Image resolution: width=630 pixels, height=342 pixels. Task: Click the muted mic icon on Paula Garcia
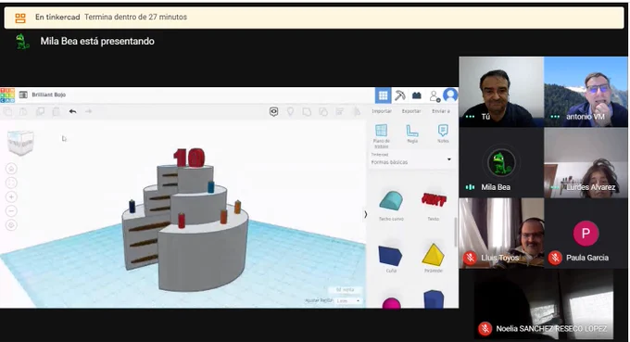(x=555, y=258)
